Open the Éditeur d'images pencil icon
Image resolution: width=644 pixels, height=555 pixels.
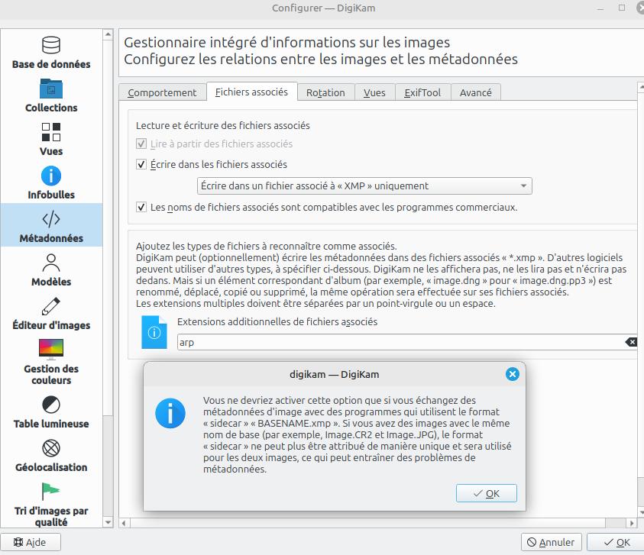click(51, 306)
